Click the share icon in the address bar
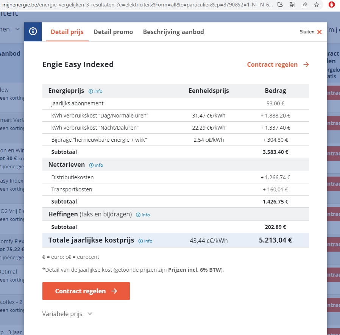 click(x=304, y=5)
